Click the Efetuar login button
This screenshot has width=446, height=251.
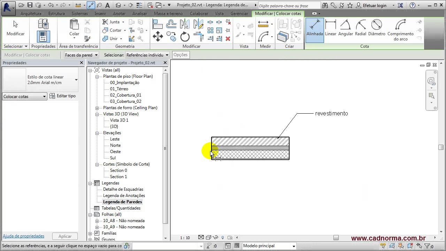pyautogui.click(x=374, y=5)
